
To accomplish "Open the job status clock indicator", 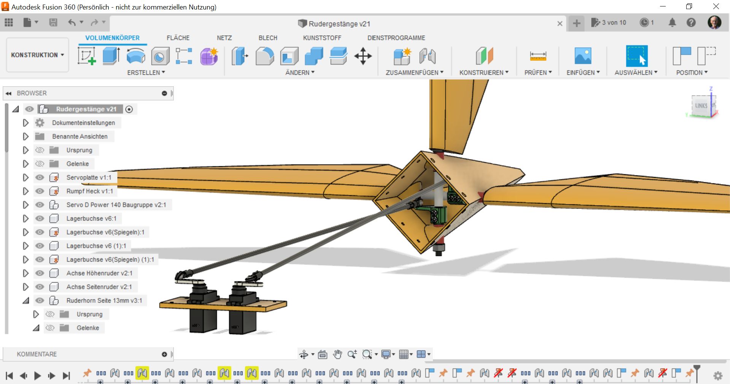I will (647, 23).
